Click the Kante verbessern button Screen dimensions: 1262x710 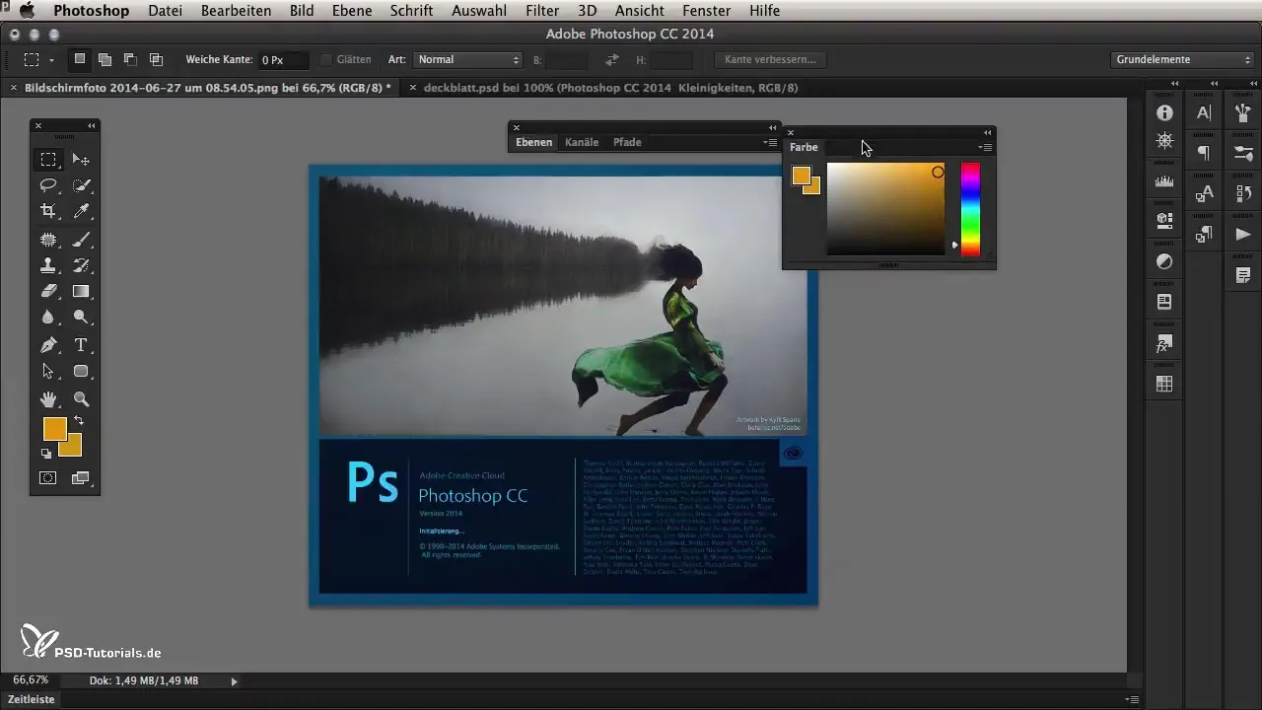(770, 59)
